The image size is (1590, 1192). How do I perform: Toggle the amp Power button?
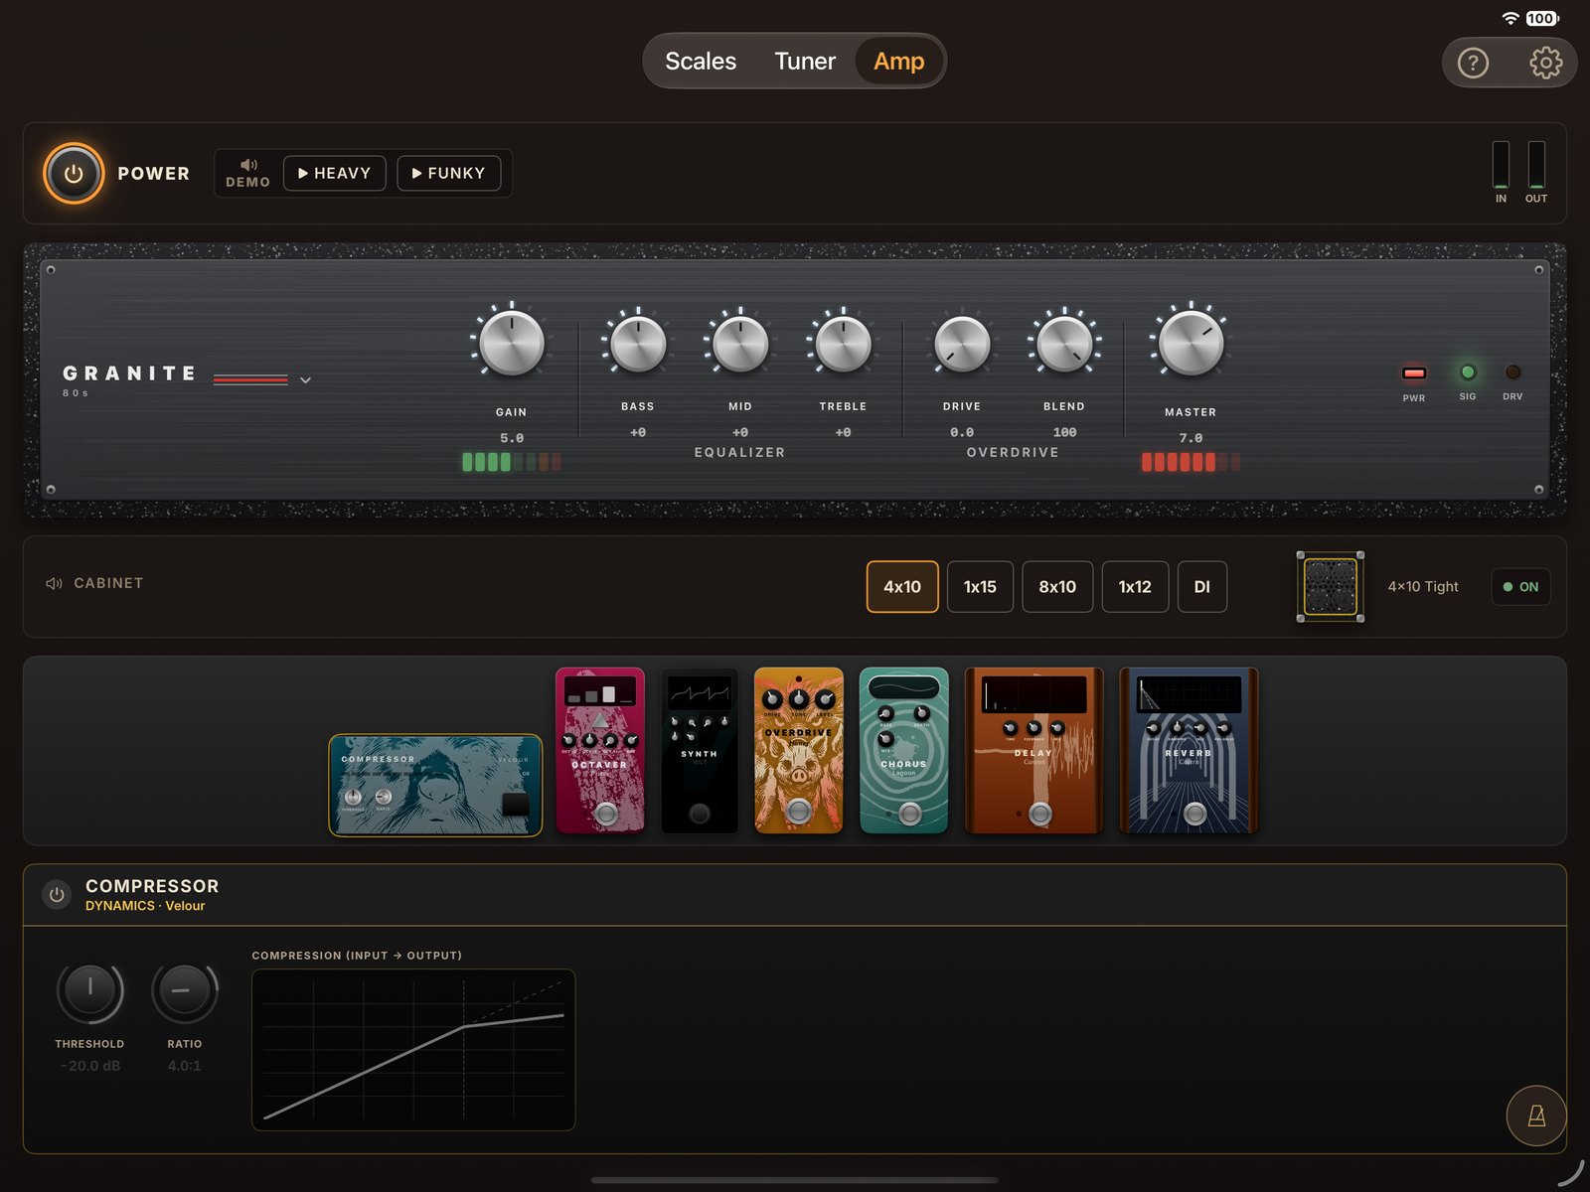pyautogui.click(x=74, y=173)
